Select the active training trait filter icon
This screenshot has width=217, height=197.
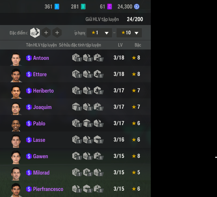point(35,32)
